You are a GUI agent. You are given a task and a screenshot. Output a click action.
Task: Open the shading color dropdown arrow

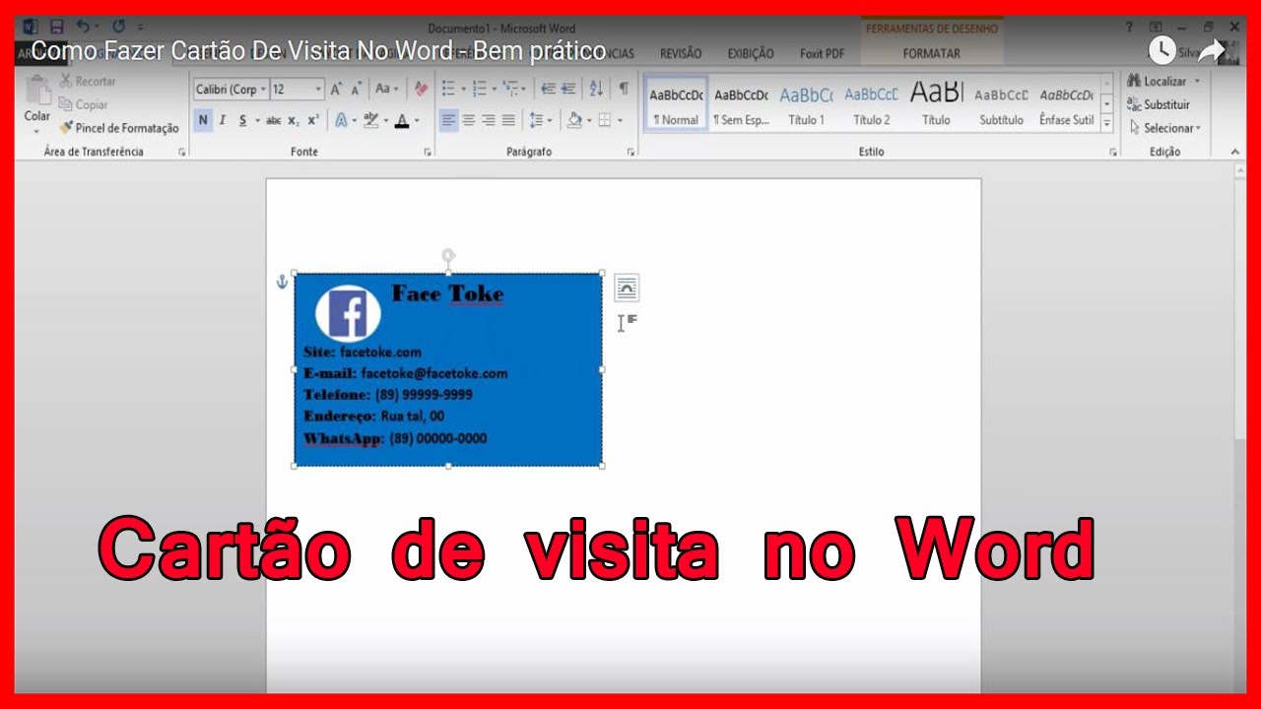pyautogui.click(x=588, y=120)
